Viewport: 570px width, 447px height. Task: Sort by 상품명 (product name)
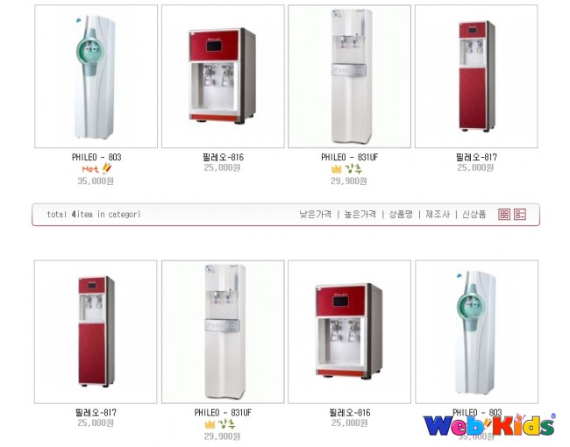(401, 214)
